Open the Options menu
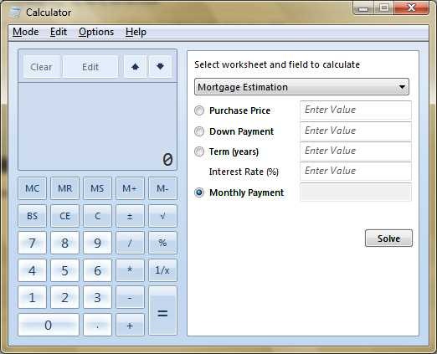This screenshot has height=354, width=437. tap(96, 32)
